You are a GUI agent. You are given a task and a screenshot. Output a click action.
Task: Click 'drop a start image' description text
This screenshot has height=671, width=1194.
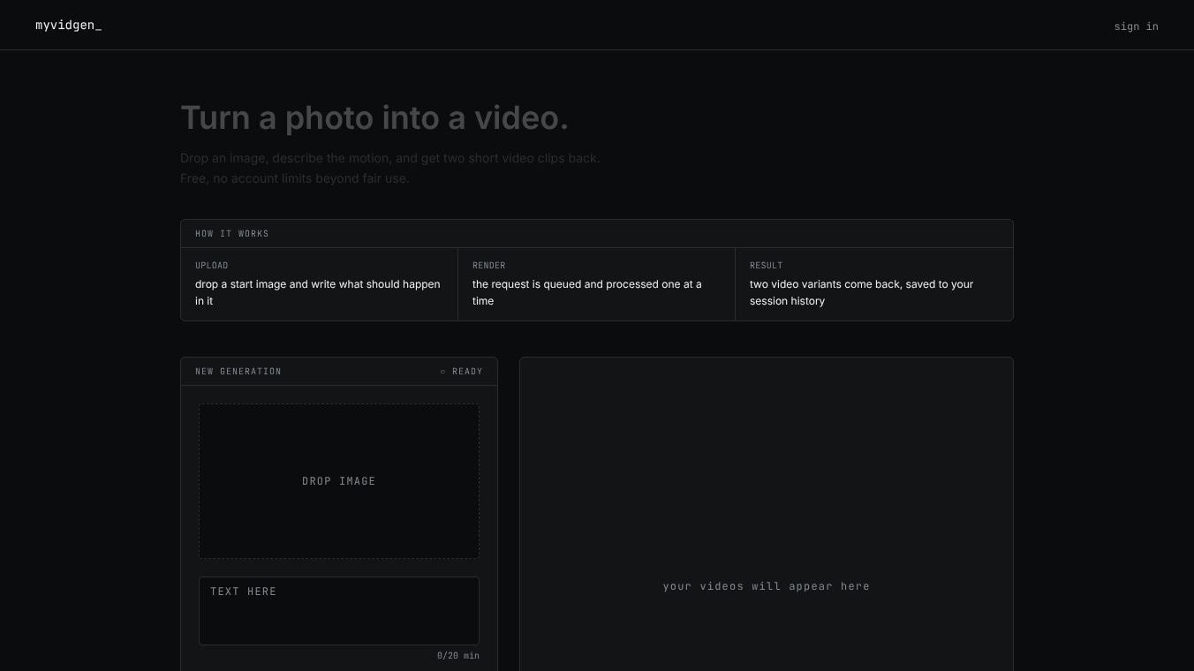coord(318,292)
